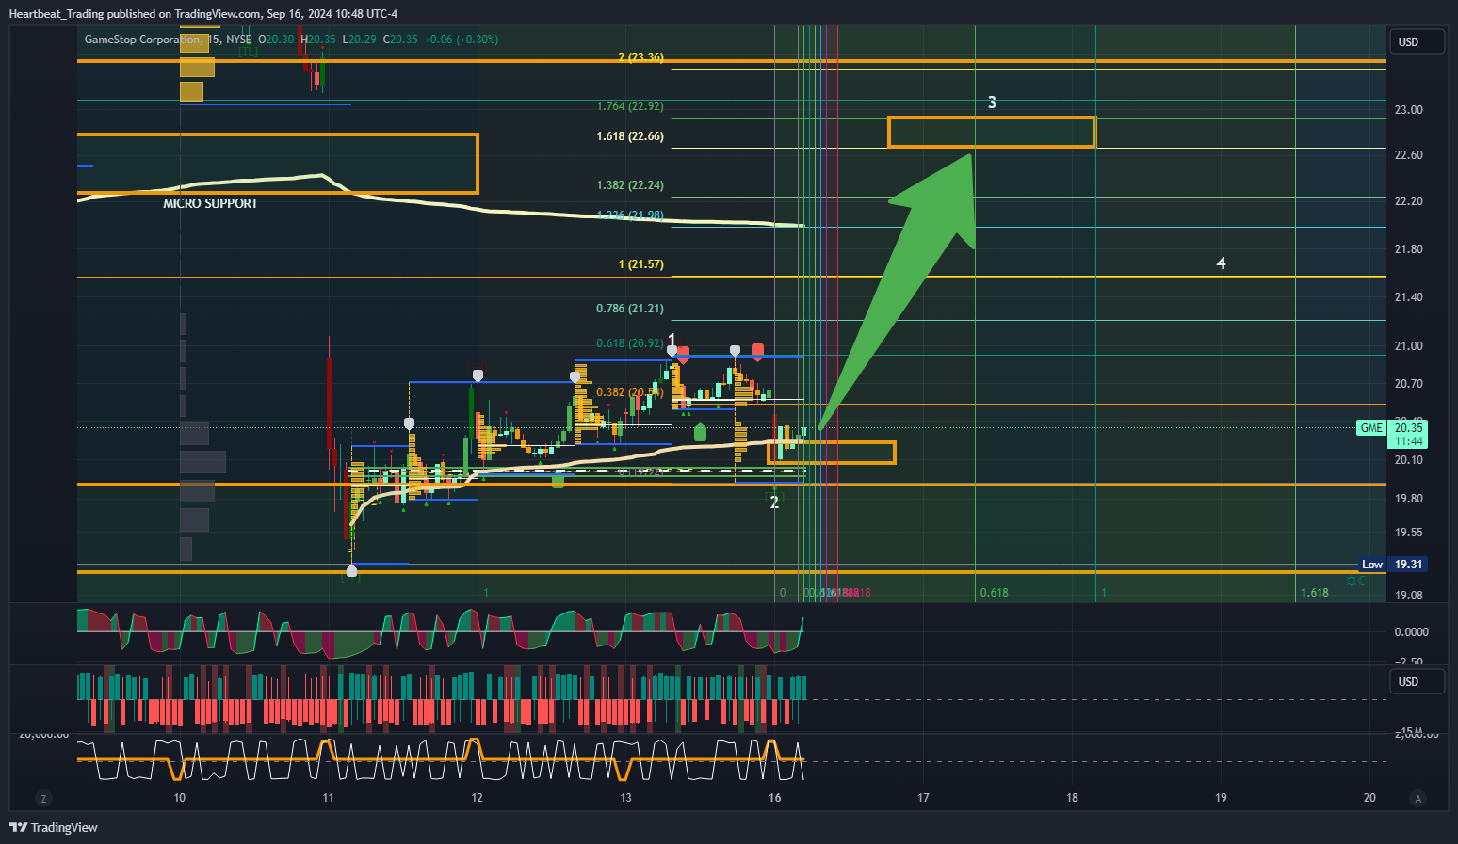Click the 22.20 price axis label
Screen dimensions: 1458x844
click(1408, 201)
